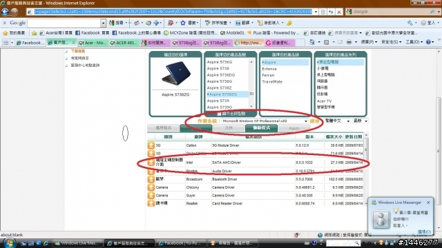Open the sort-order dropdown at far right

[361, 121]
